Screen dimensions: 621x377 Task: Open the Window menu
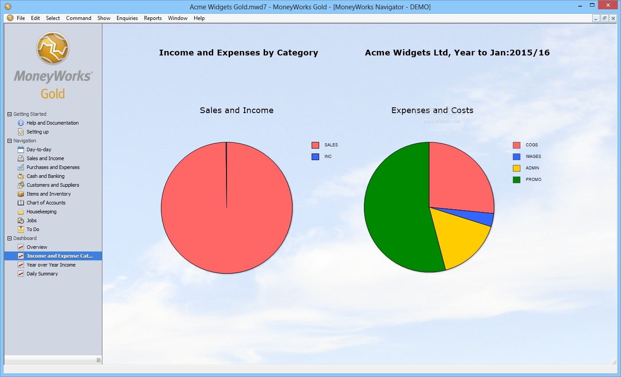click(x=178, y=18)
